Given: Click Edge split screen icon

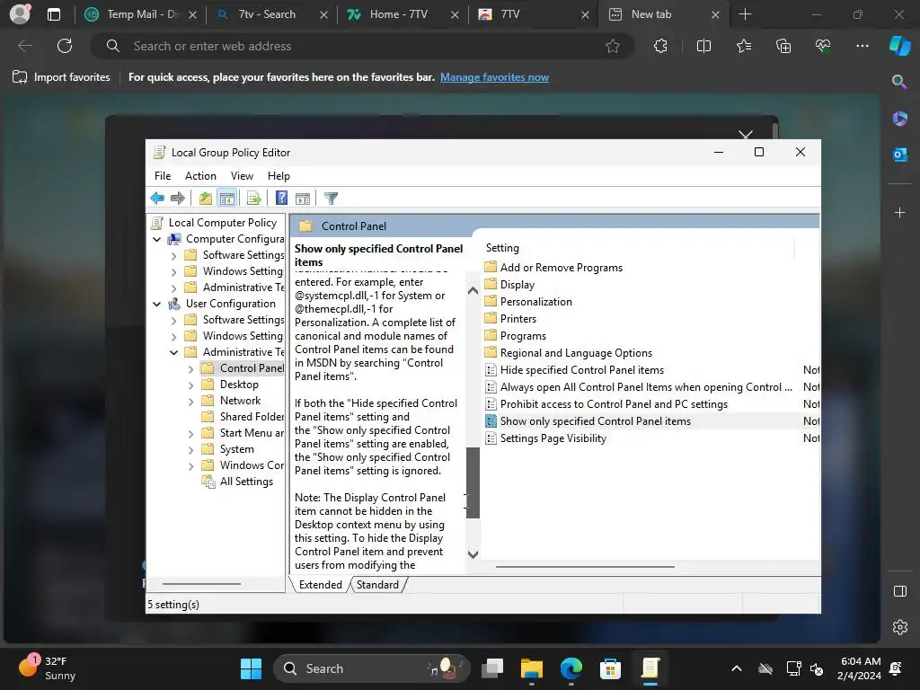Looking at the screenshot, I should point(703,46).
